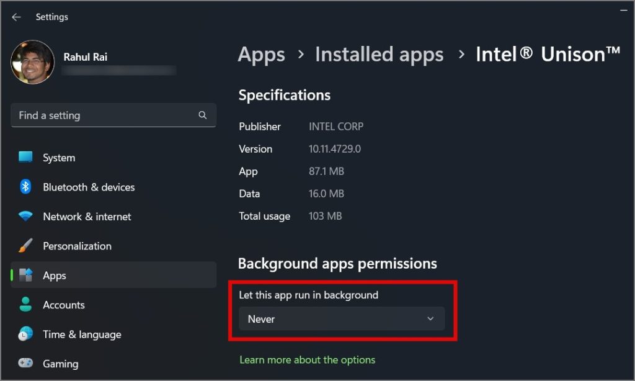Viewport: 635px width, 381px height.
Task: Select the 87.1 MB app size
Action: (326, 171)
